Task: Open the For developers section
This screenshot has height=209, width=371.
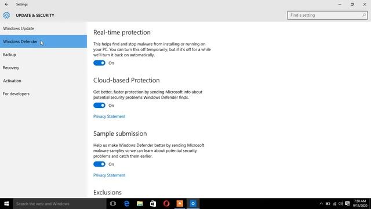Action: (43, 93)
